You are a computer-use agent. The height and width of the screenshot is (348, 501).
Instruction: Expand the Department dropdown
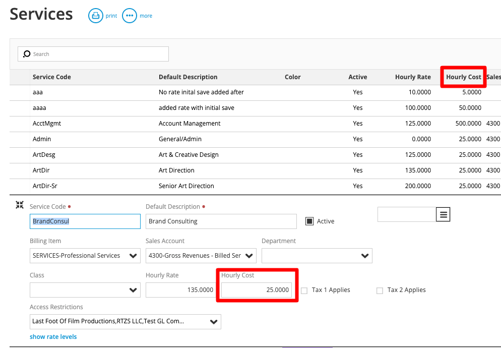[317, 256]
